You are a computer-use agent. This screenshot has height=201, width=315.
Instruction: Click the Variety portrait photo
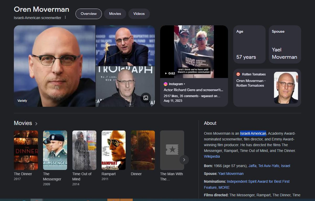(54, 66)
